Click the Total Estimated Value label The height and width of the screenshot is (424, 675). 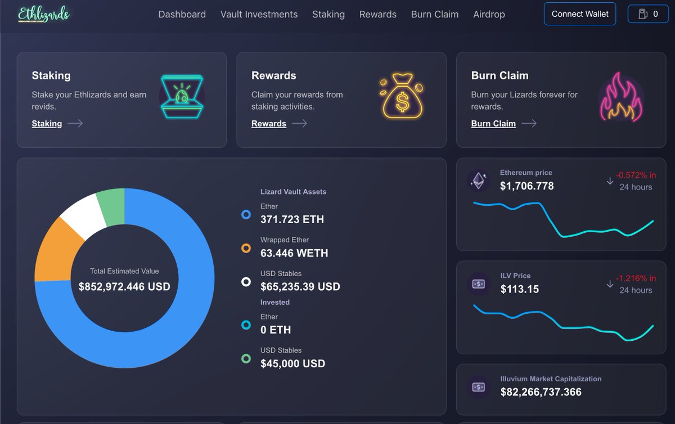(124, 271)
